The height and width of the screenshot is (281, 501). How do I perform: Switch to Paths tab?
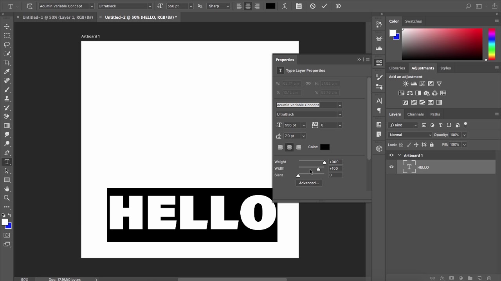point(435,114)
